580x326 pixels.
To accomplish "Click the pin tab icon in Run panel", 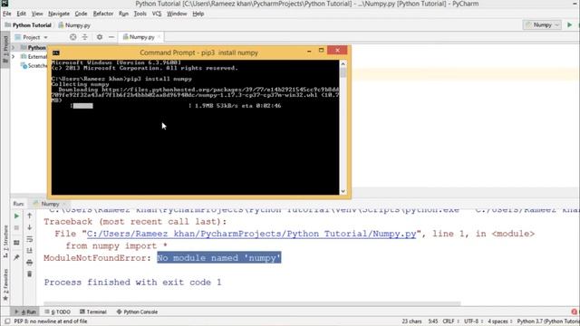I will click(16, 257).
